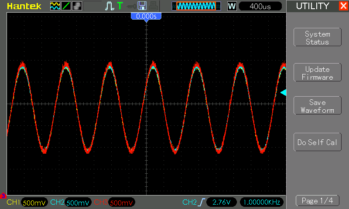Click the green diagonal line icon
The height and width of the screenshot is (209, 349).
(66, 6)
